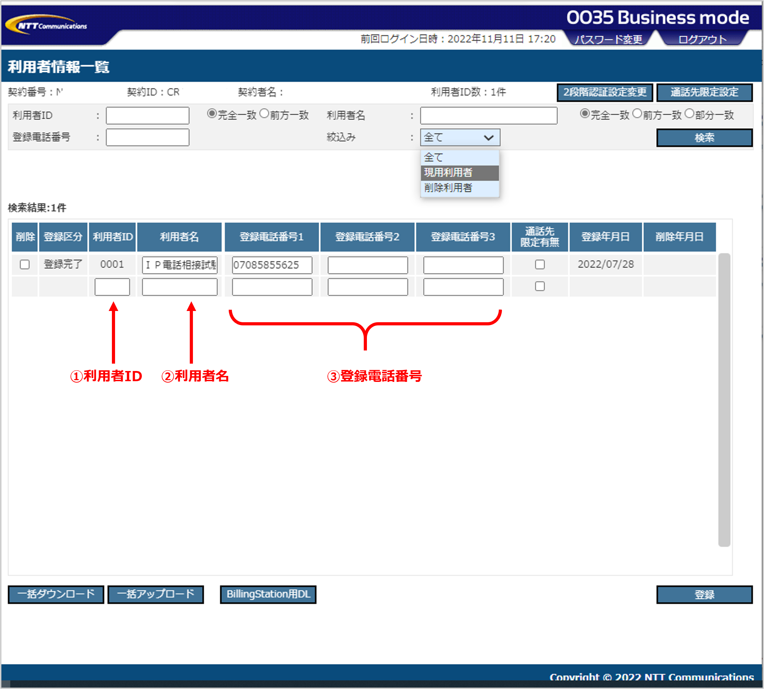
Task: Click the 利用者ID search input field
Action: pyautogui.click(x=147, y=115)
